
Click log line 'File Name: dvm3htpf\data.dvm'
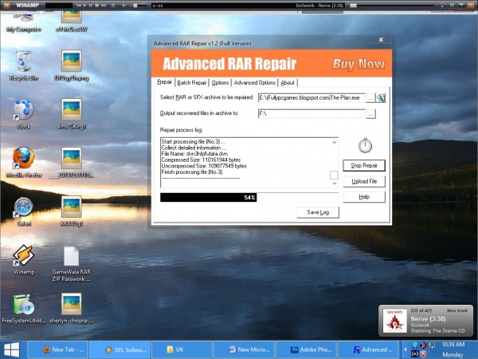tap(194, 154)
